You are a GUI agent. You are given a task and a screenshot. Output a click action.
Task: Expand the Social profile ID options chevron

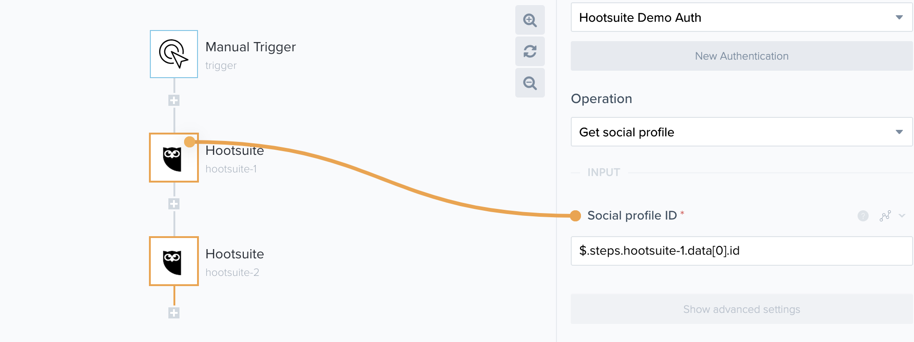(x=901, y=216)
